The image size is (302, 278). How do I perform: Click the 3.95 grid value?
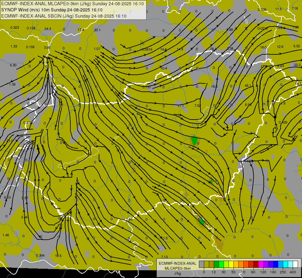47,48
